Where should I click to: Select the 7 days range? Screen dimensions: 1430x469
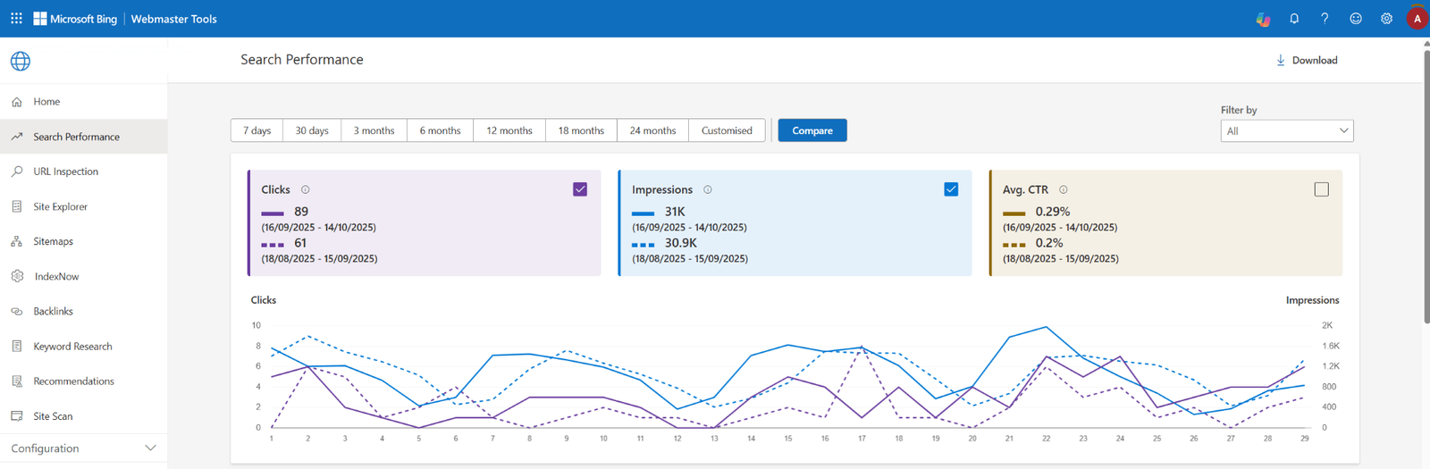tap(257, 130)
